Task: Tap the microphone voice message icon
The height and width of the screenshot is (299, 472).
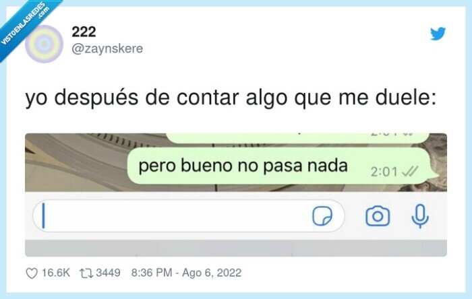Action: 420,216
